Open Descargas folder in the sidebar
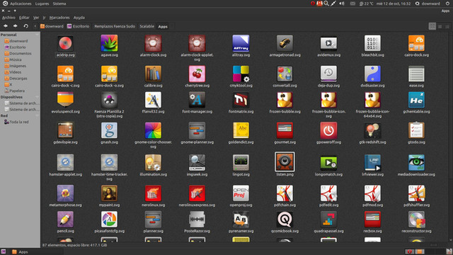The height and width of the screenshot is (255, 453). coord(18,79)
